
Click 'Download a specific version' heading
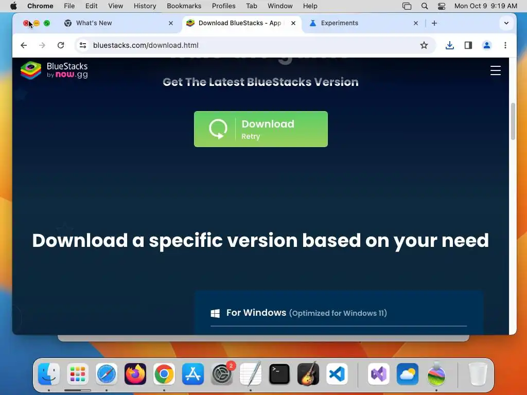(x=260, y=241)
